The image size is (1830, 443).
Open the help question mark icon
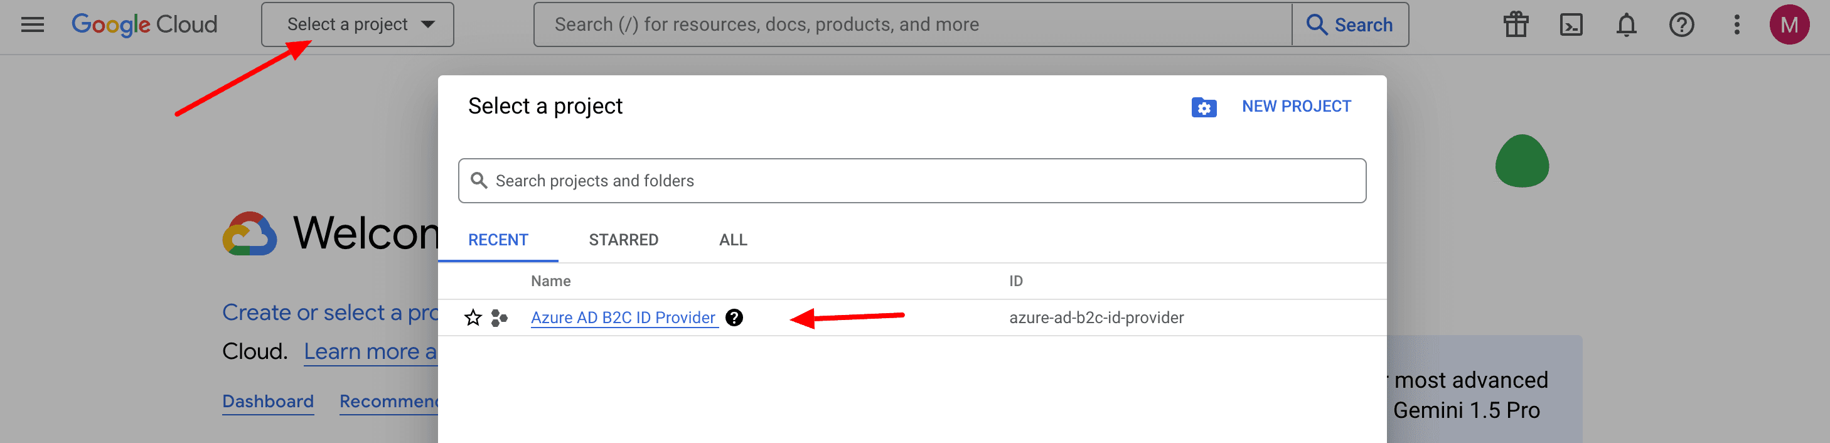pos(1681,25)
